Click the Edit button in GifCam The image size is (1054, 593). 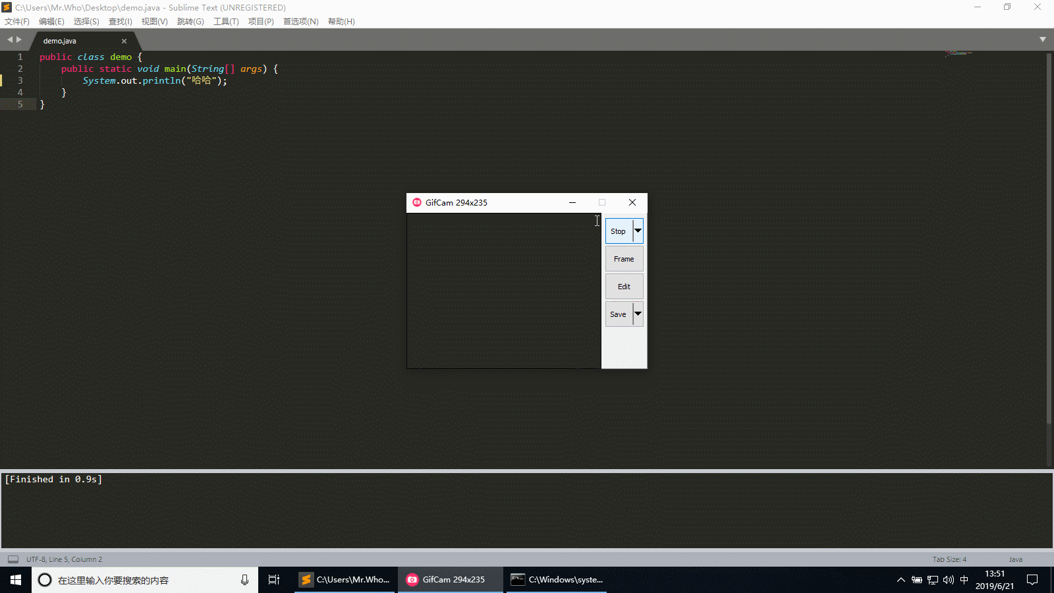tap(624, 287)
